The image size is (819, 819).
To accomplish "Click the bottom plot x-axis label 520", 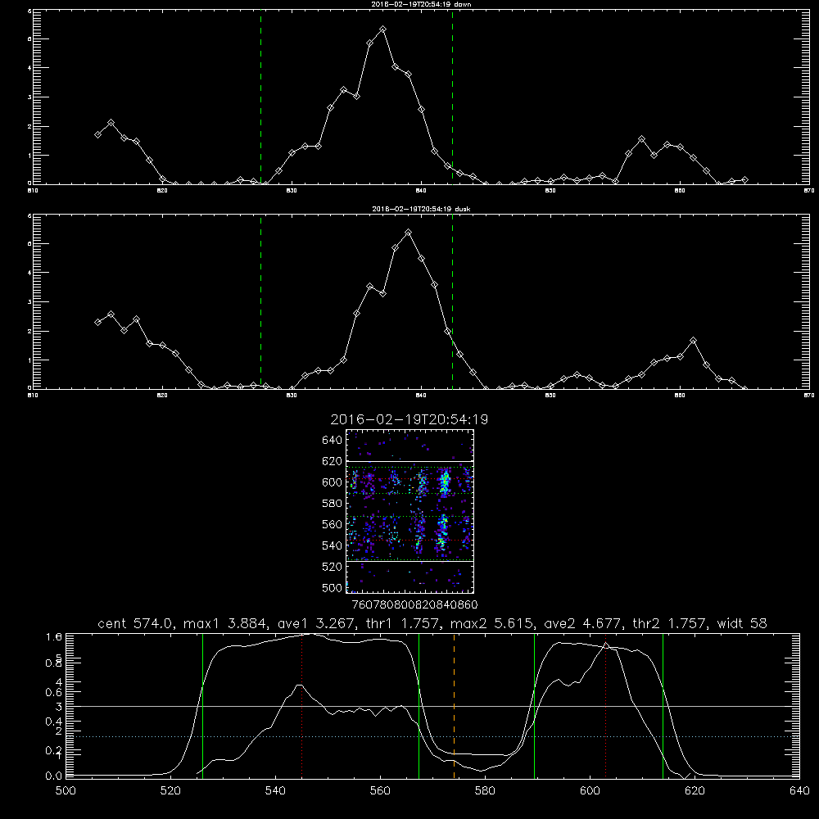I will (x=170, y=791).
